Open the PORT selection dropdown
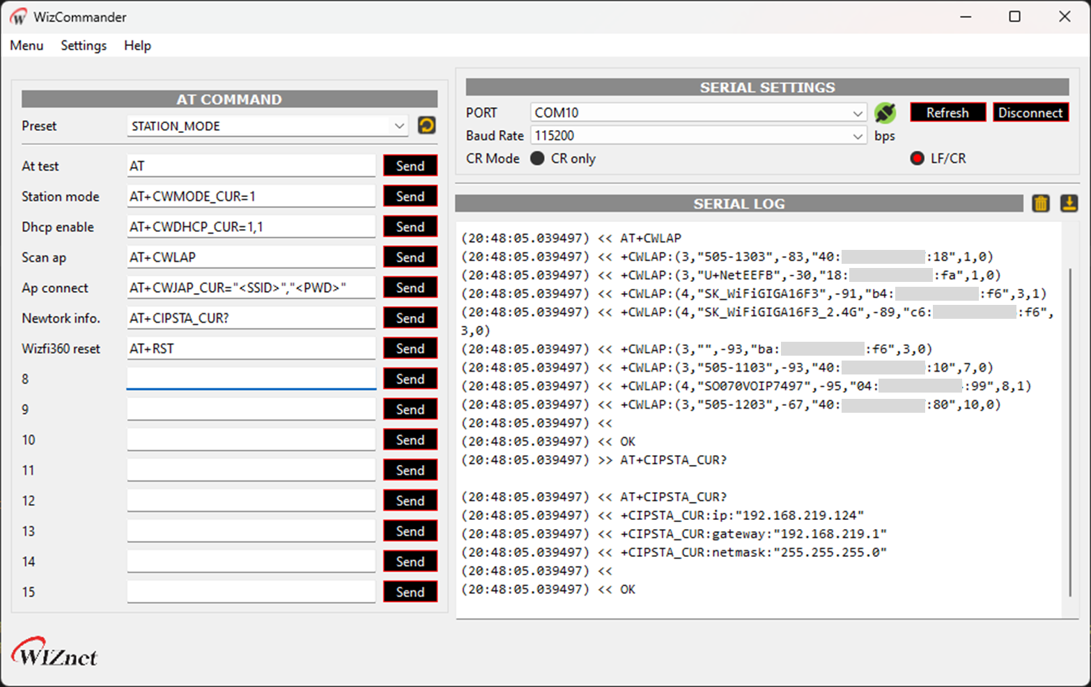The image size is (1091, 687). [858, 112]
